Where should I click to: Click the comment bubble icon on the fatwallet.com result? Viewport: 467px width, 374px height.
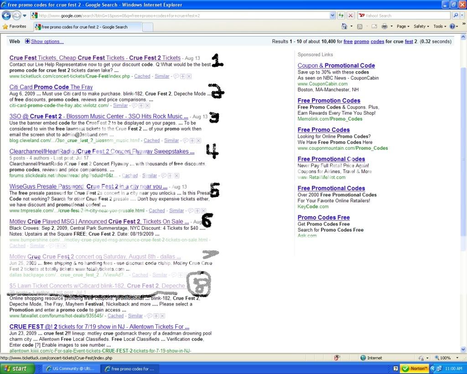[150, 316]
